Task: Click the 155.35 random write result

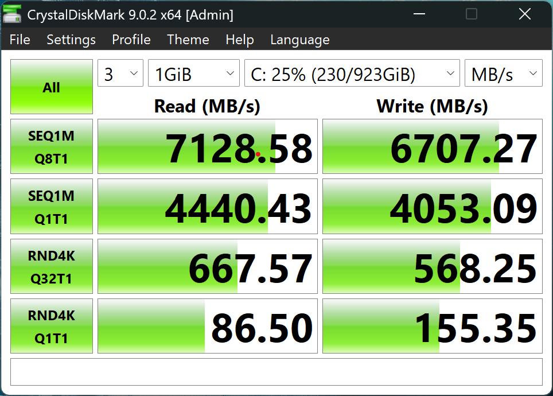Action: (x=433, y=326)
